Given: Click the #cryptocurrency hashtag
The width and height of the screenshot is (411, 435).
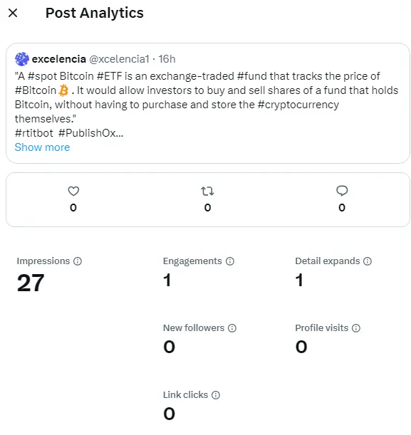Looking at the screenshot, I should pos(298,105).
